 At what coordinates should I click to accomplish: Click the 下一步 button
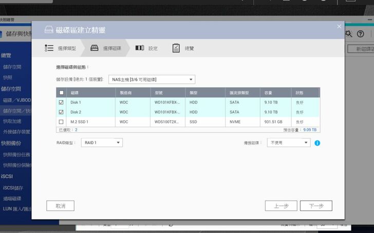coord(316,206)
